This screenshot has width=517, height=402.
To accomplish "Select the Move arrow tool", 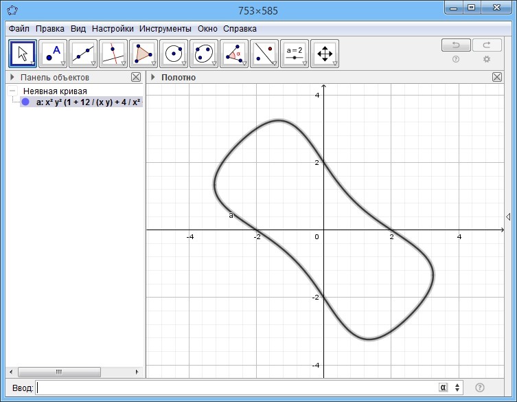I will (x=22, y=53).
